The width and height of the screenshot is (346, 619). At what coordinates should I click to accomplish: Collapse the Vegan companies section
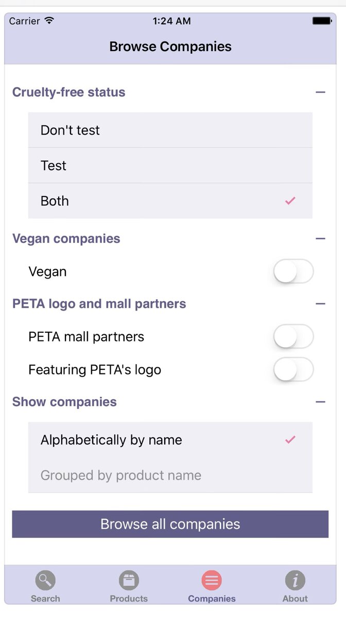point(320,238)
